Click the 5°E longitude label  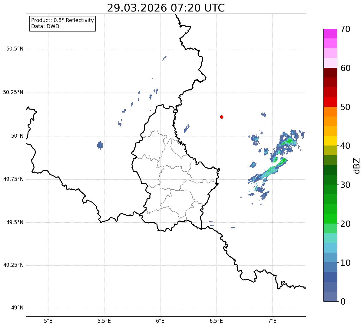[48, 321]
